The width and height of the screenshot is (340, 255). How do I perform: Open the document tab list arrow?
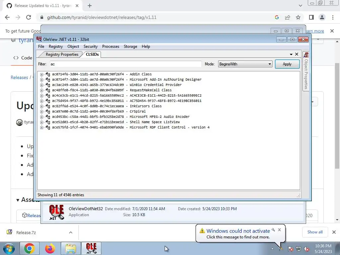point(291,54)
